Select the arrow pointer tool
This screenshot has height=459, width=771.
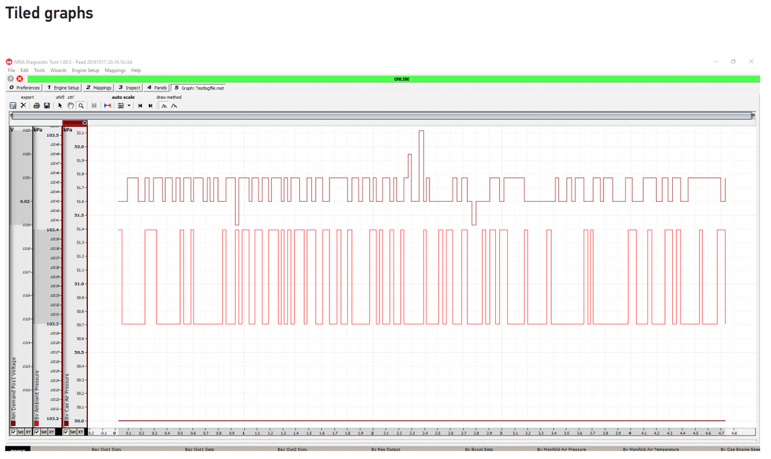click(x=60, y=105)
